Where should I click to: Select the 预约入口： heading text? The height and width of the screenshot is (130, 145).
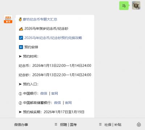point(31,84)
